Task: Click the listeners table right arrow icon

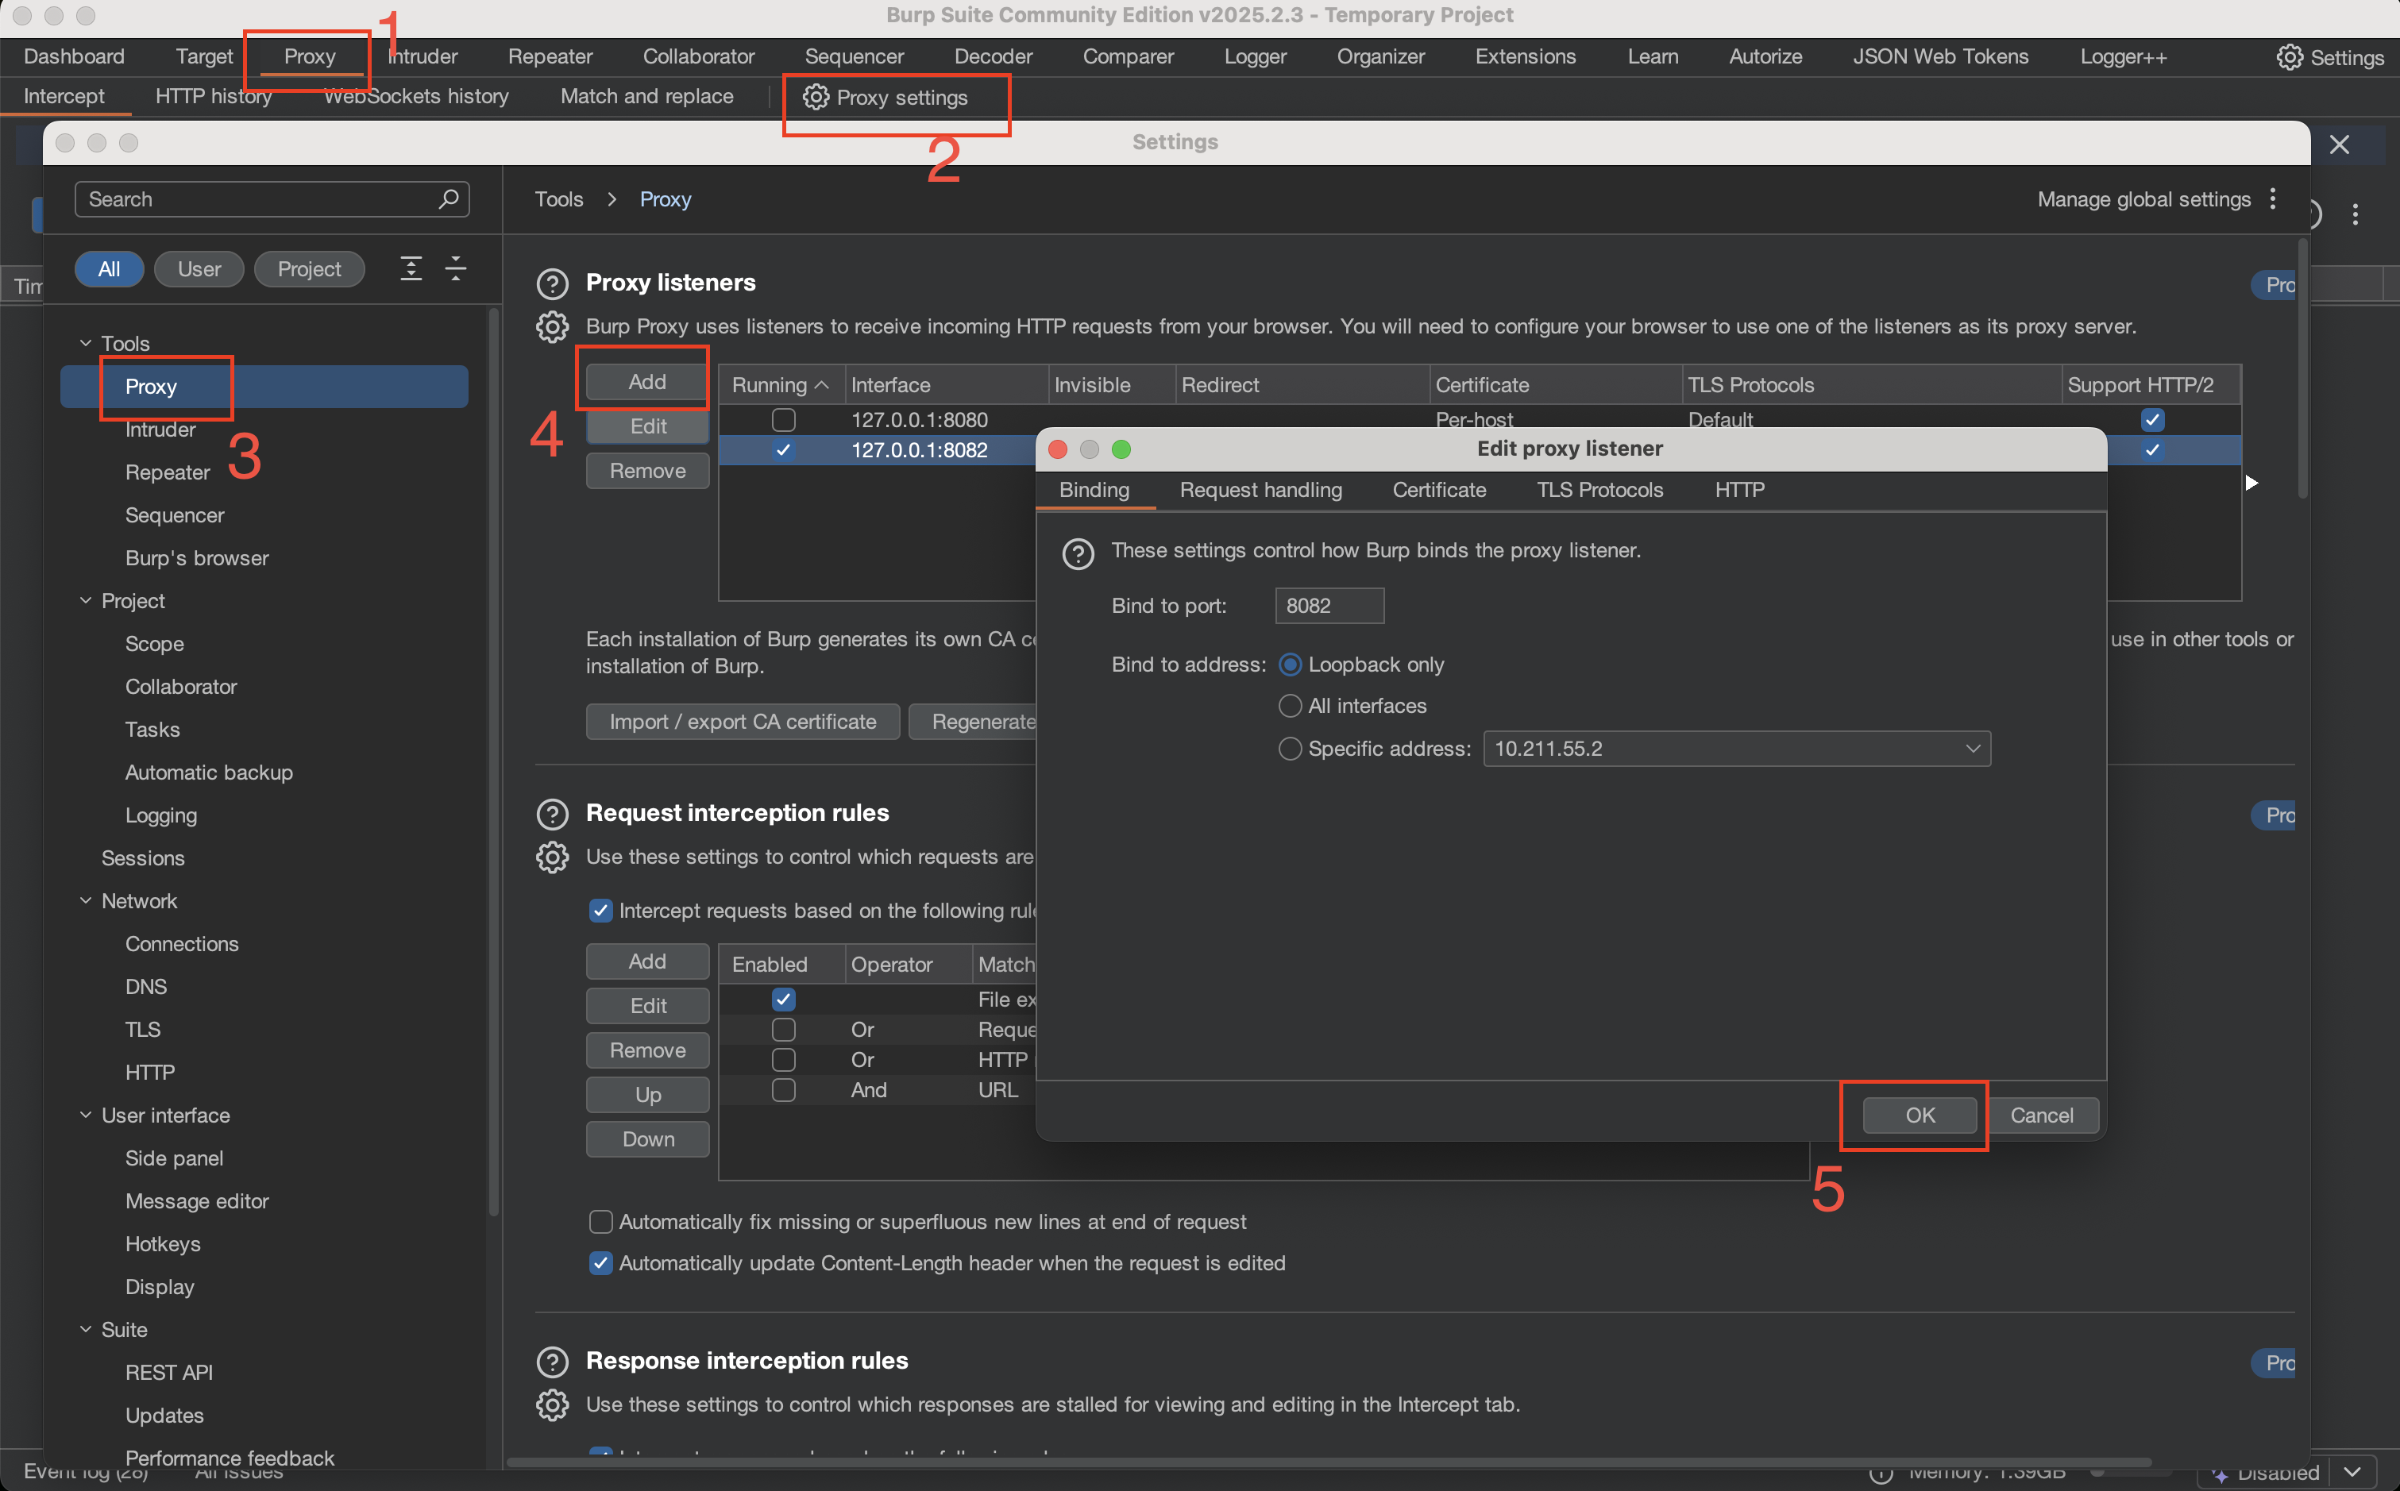Action: pos(2251,482)
